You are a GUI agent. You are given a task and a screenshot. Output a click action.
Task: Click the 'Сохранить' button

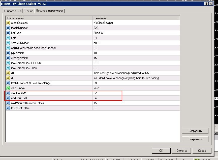195,139
